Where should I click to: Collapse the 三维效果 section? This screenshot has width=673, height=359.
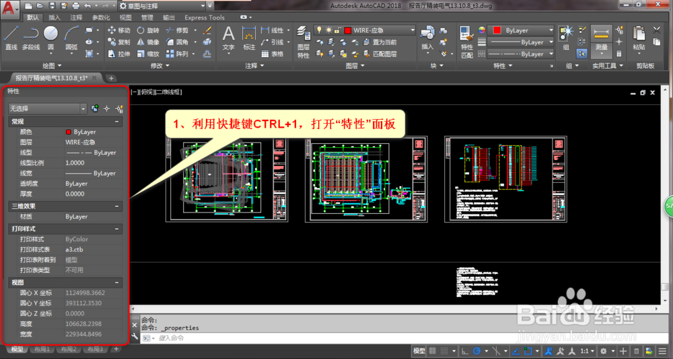(x=116, y=206)
